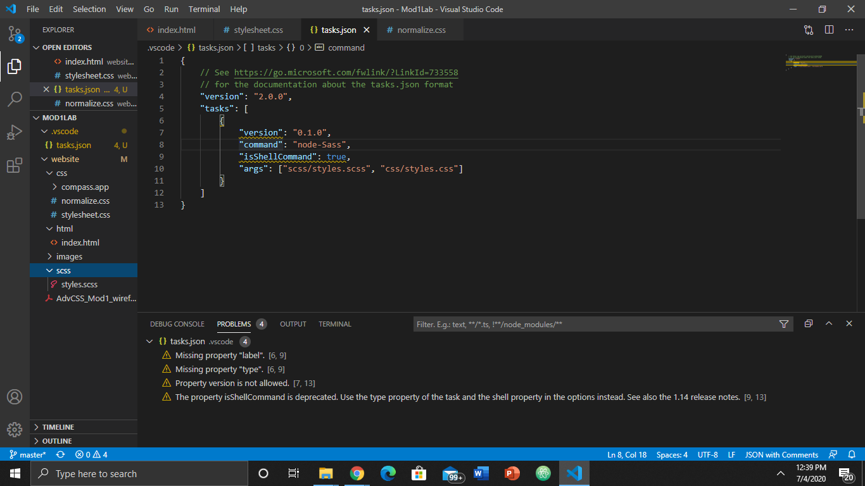Collapse the tasks.json problems group
This screenshot has height=486, width=865.
pos(150,342)
